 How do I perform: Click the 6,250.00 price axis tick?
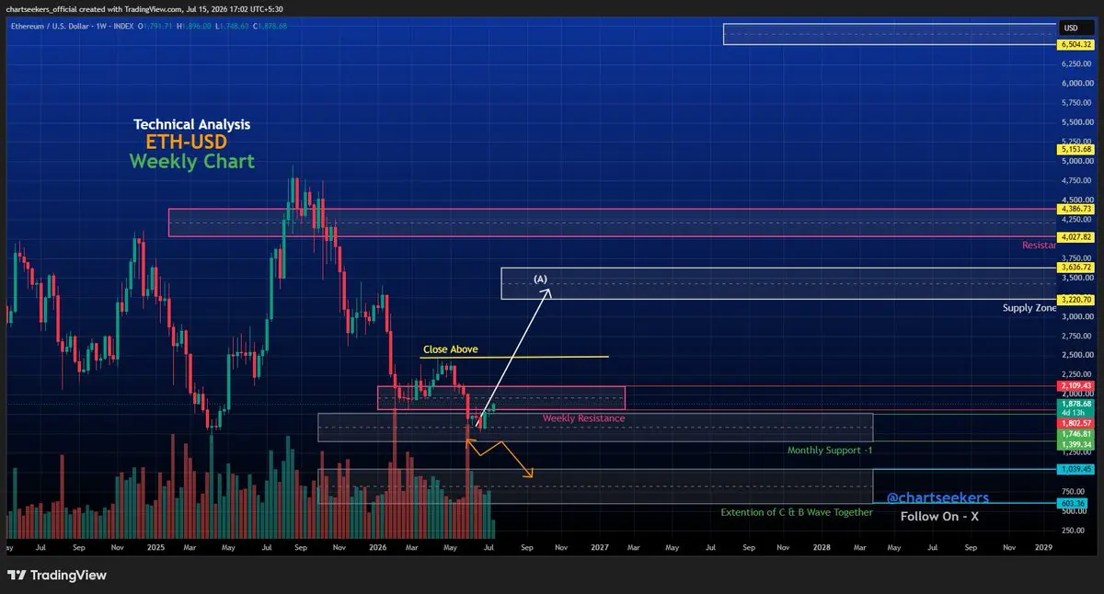coord(1075,64)
